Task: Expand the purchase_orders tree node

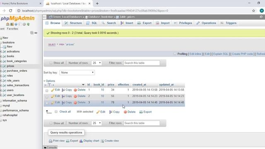Action: tap(1, 71)
